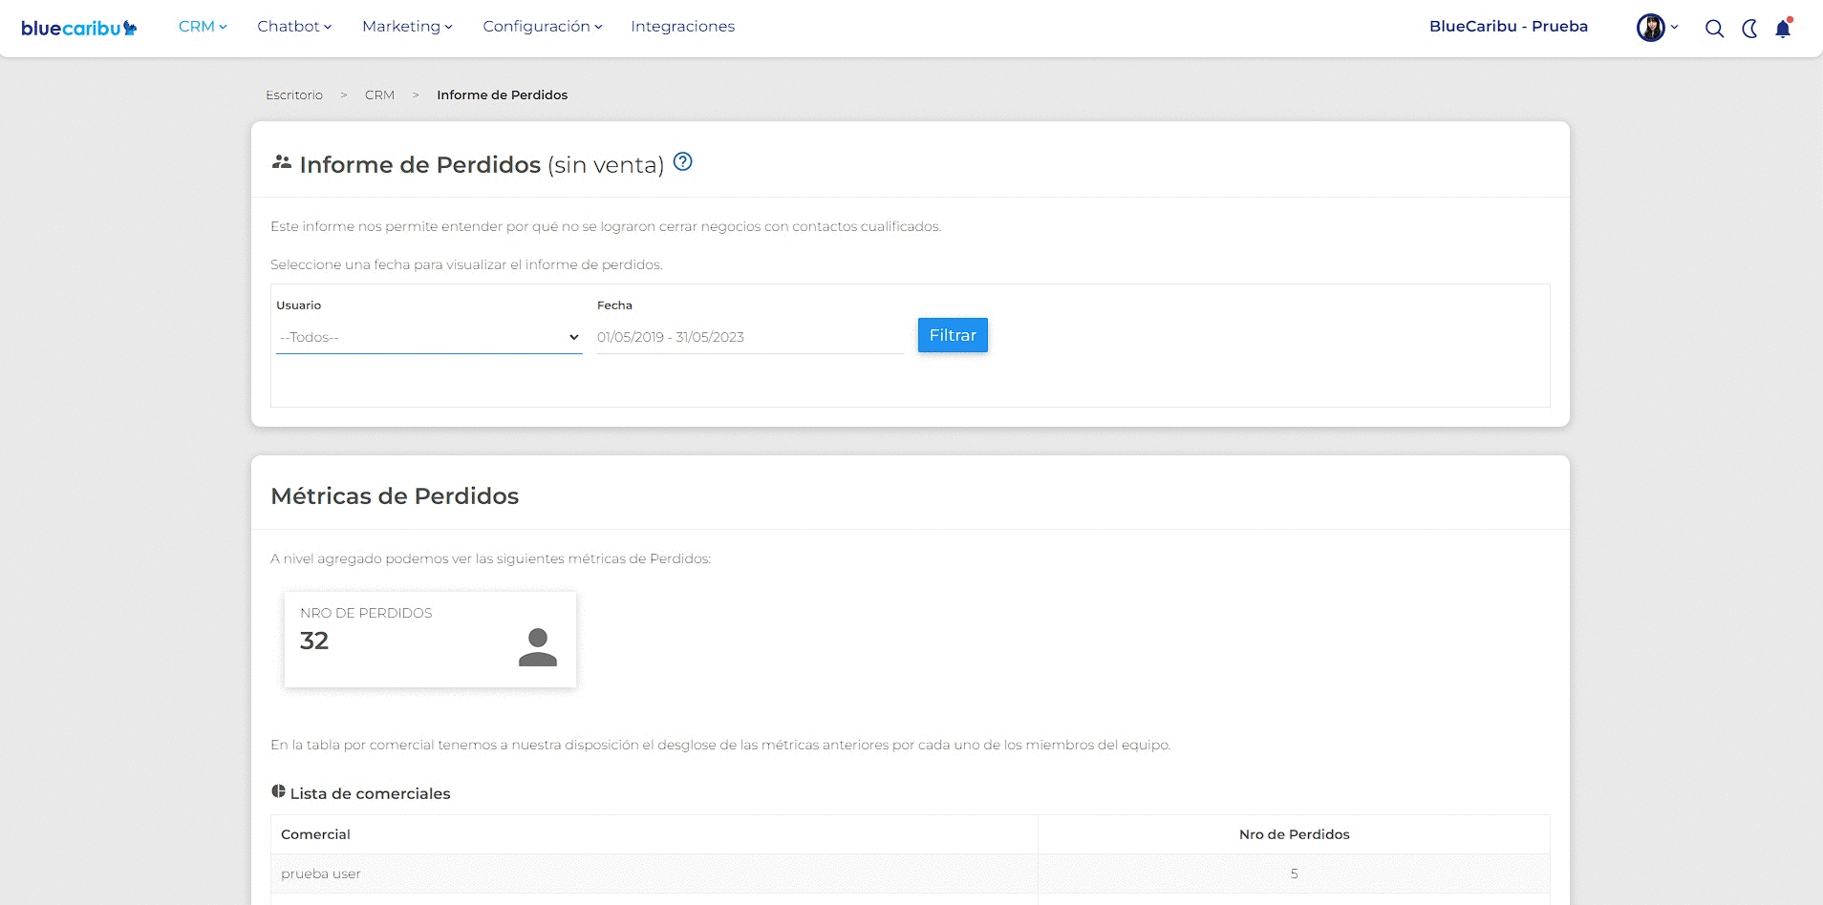Toggle dark mode moon icon
The image size is (1823, 905).
[x=1749, y=29]
